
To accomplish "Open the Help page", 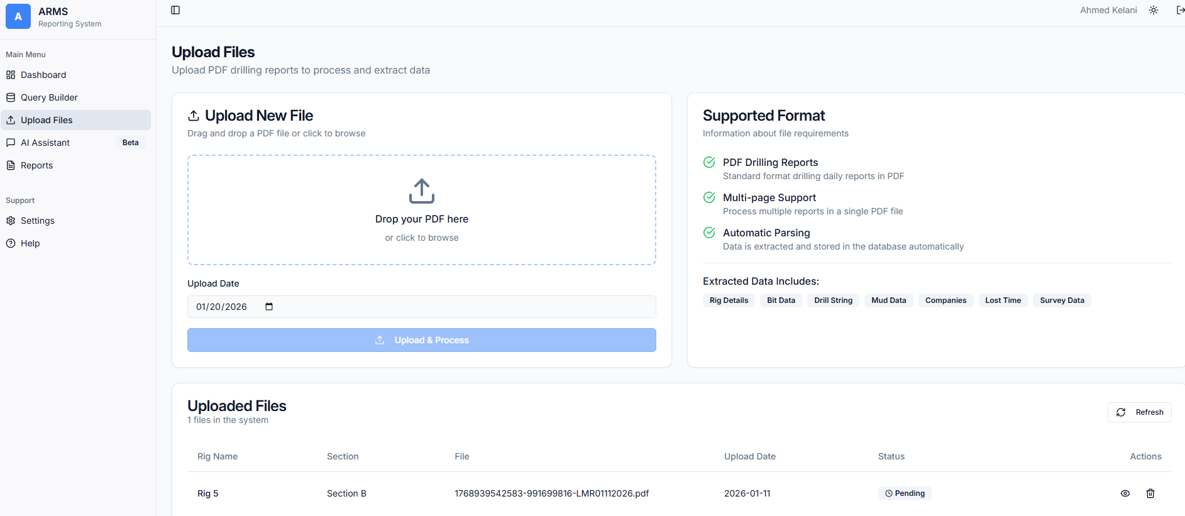I will [30, 243].
